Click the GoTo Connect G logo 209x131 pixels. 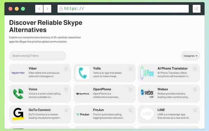pos(18,114)
